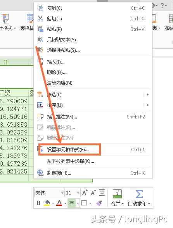Screen dimensions: 173x228
Task: Click cell showing 9.124771
Action: tap(14, 109)
